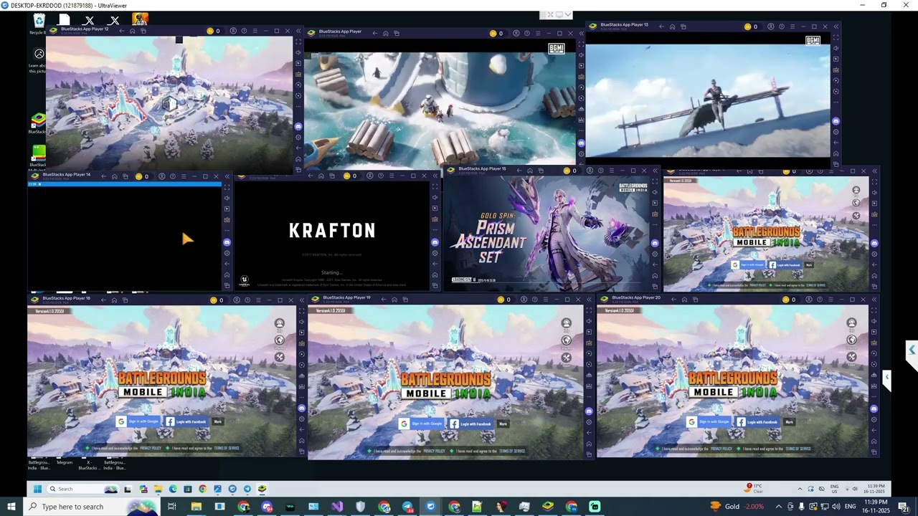Open the Discord sidebar icon in App Player 19
Image resolution: width=918 pixels, height=516 pixels.
click(x=589, y=411)
